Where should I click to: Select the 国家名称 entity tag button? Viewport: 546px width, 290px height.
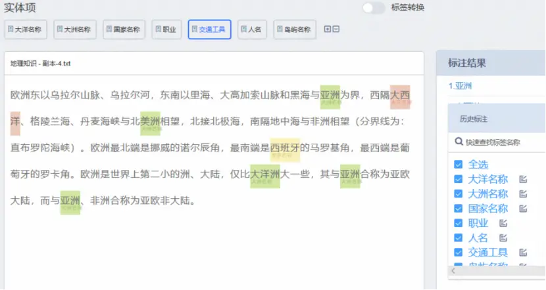pyautogui.click(x=124, y=30)
